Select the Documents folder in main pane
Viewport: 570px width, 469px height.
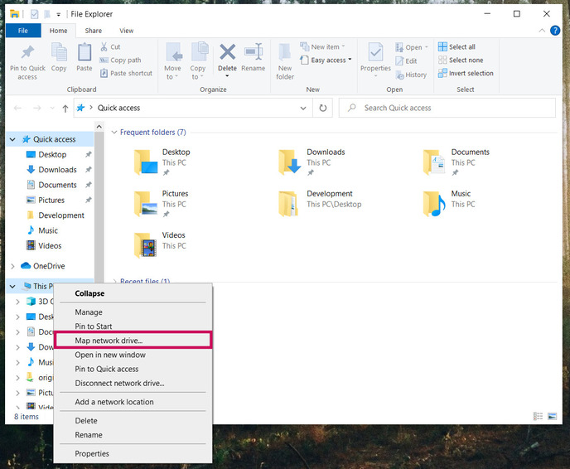(x=456, y=162)
